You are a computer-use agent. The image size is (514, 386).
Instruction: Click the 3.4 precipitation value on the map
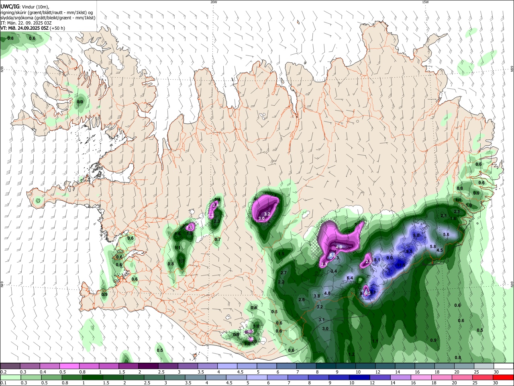pyautogui.click(x=334, y=271)
